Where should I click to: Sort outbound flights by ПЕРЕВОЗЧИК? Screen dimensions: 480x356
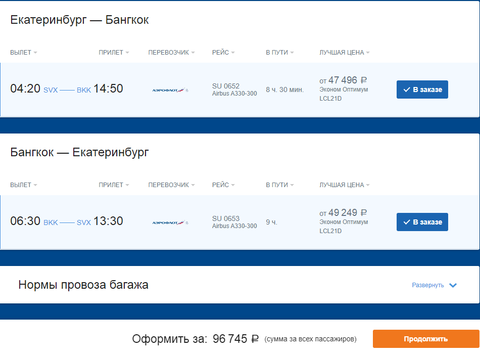(171, 53)
